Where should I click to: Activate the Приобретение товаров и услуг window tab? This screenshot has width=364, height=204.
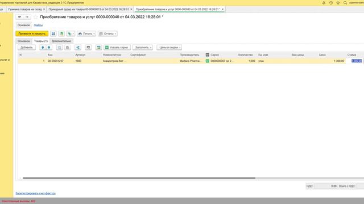pos(178,9)
